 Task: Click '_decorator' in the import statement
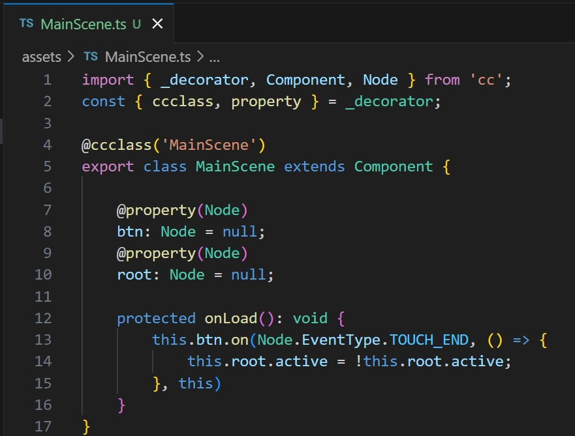(x=205, y=80)
